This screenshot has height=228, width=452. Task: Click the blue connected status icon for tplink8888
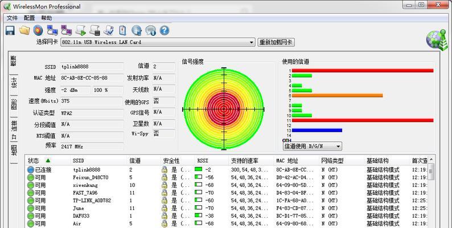coord(31,170)
